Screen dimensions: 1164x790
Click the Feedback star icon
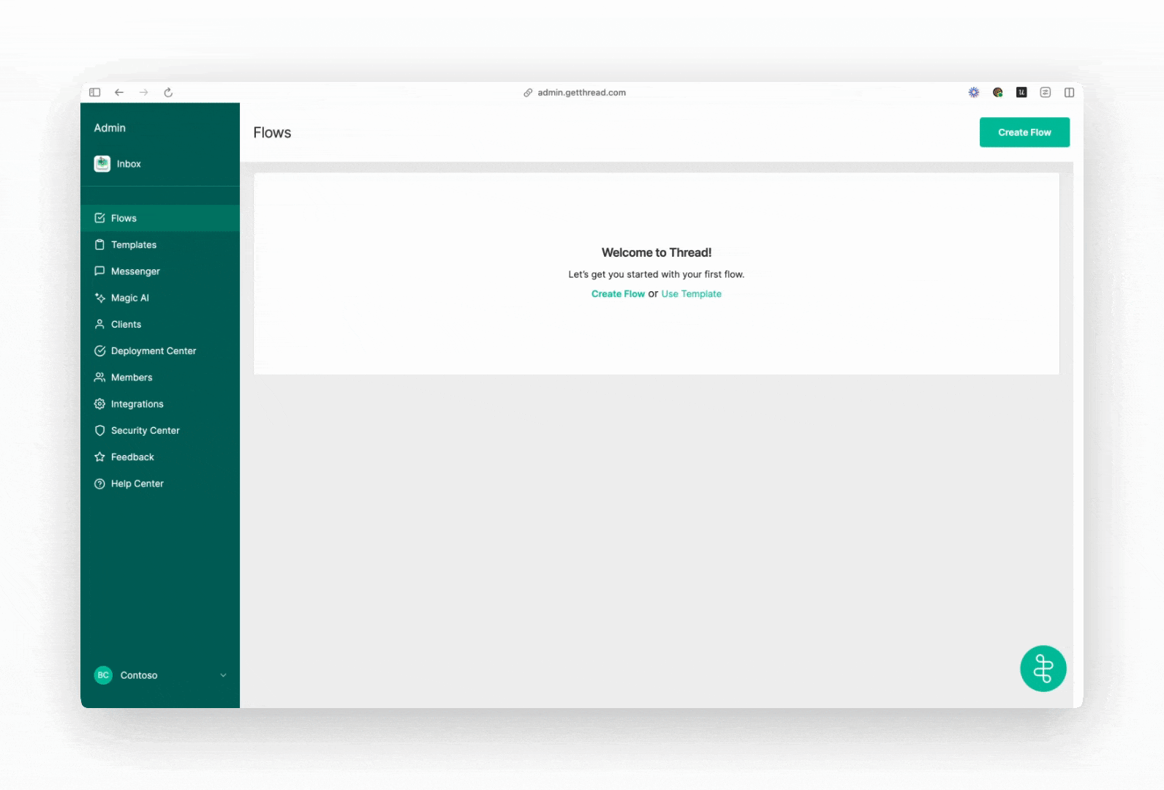pos(100,457)
